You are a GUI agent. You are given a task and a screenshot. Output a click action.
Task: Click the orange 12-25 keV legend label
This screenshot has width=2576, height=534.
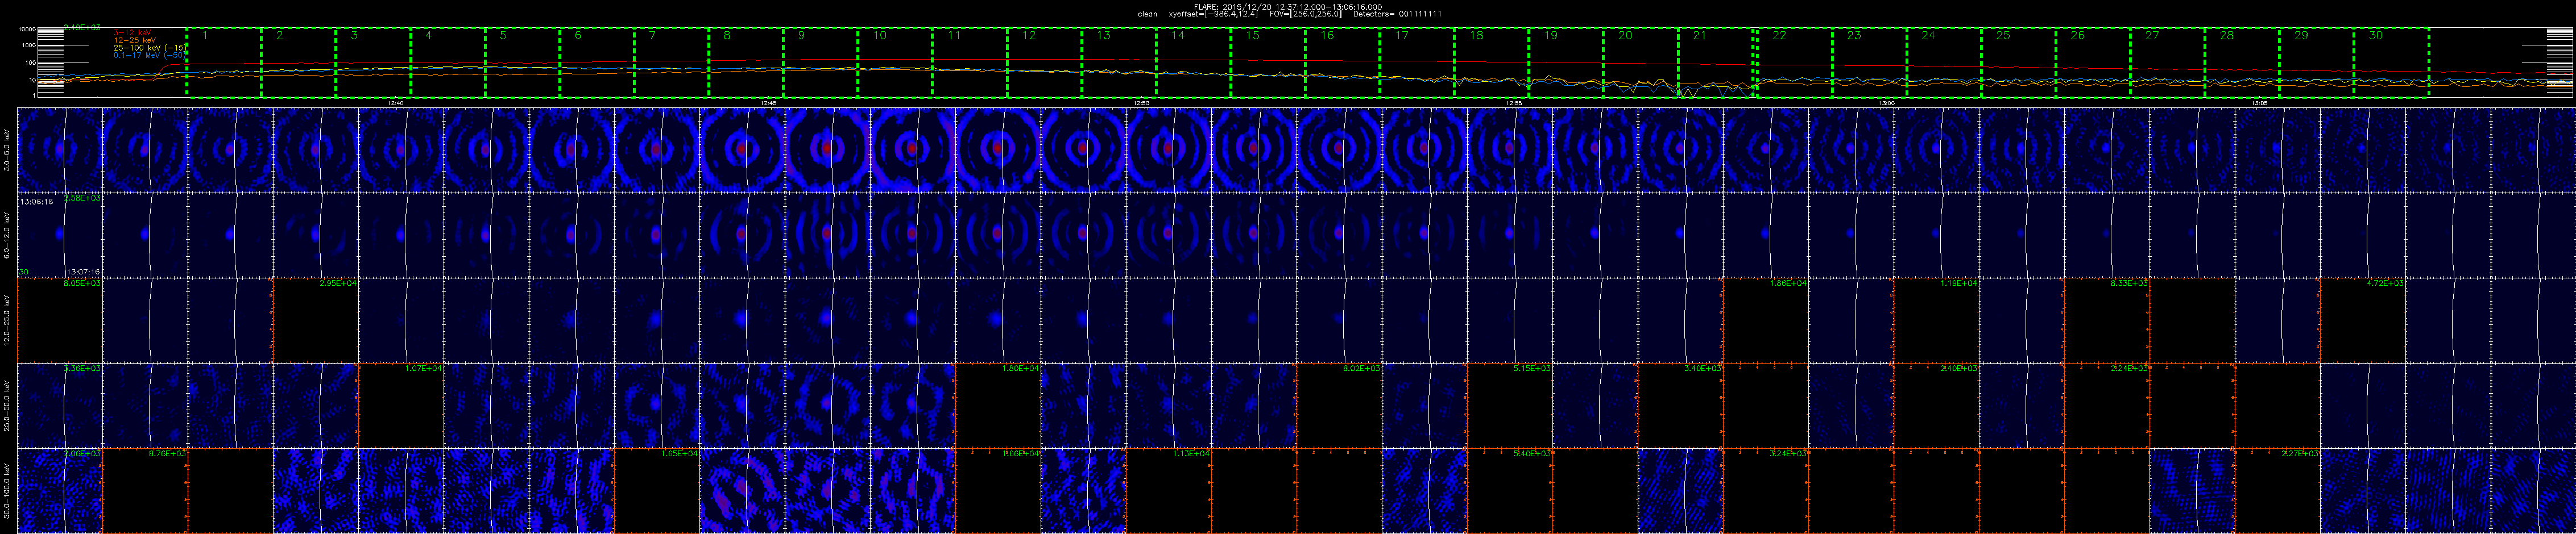click(x=135, y=40)
